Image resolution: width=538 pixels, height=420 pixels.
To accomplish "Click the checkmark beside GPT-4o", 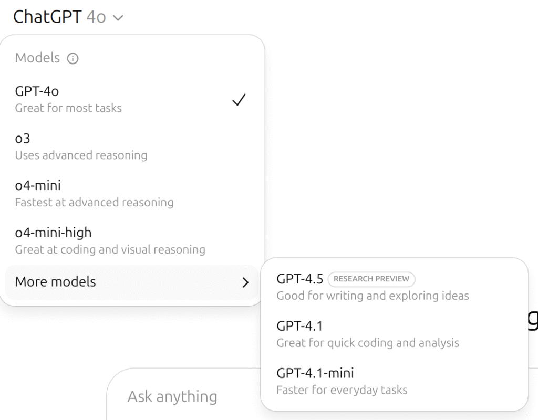I will (239, 100).
